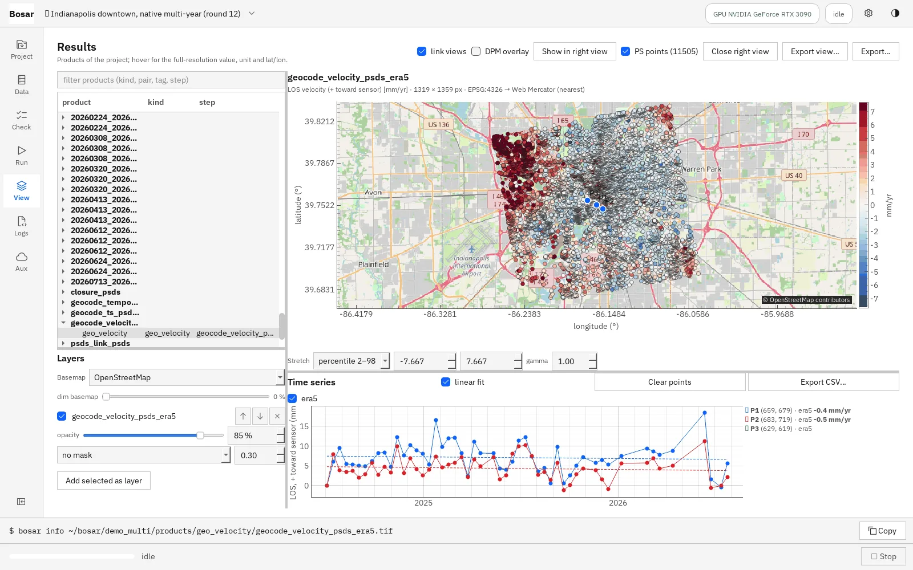Viewport: 913px width, 570px height.
Task: Click Show in right view button
Action: click(575, 51)
